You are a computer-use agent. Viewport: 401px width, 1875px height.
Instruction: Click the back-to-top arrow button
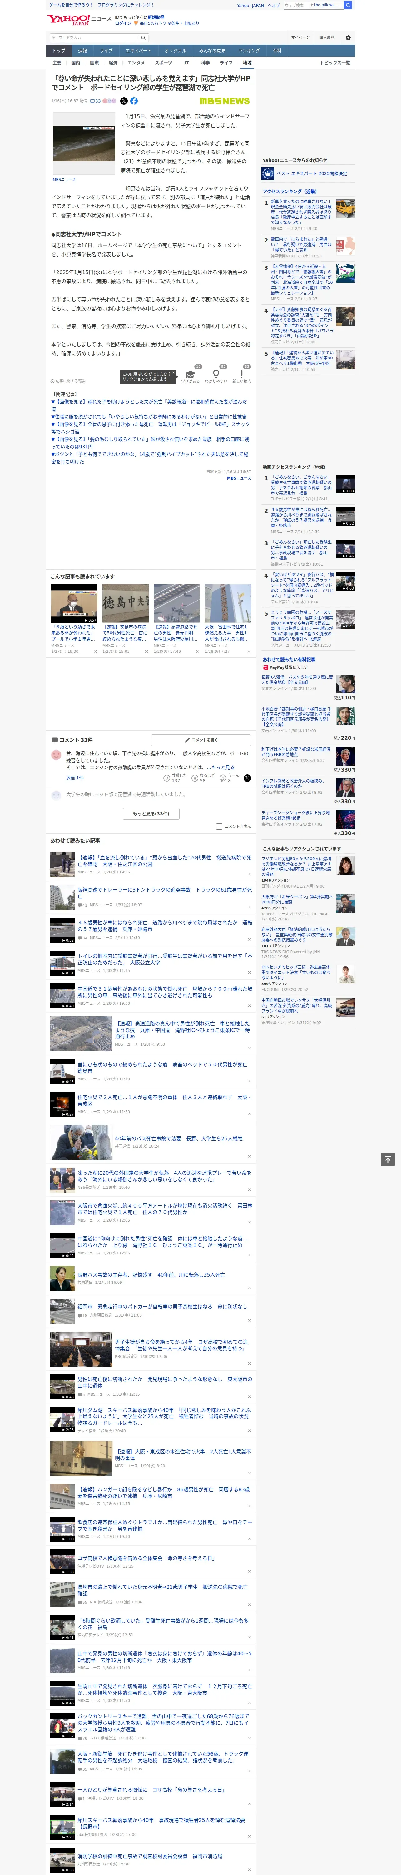click(x=388, y=1159)
